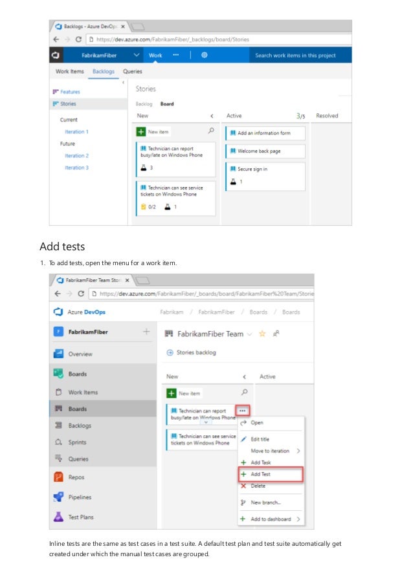Close the Backlogs - Azure DevOps tab

click(122, 27)
